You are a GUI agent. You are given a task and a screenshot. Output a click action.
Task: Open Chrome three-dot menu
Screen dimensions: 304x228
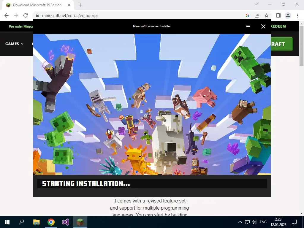[x=297, y=15]
